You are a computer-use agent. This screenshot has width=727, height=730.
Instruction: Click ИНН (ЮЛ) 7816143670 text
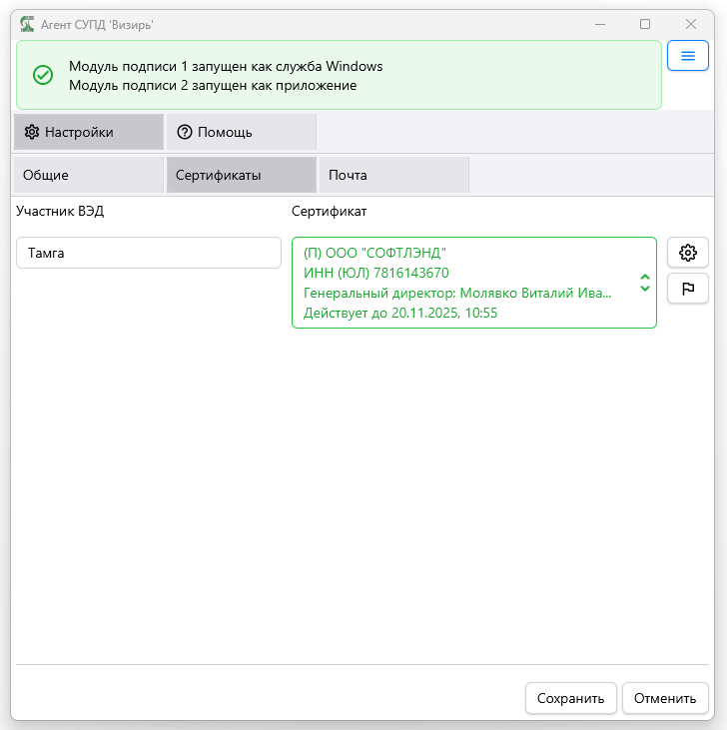[x=376, y=273]
